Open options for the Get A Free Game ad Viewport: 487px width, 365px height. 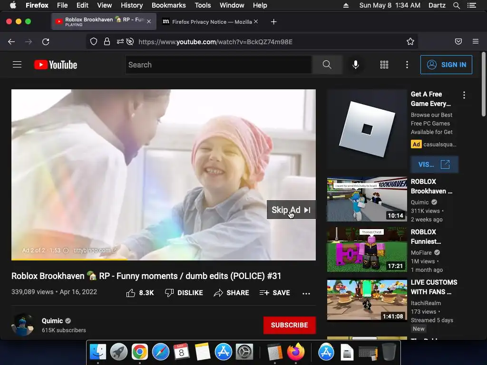[464, 95]
